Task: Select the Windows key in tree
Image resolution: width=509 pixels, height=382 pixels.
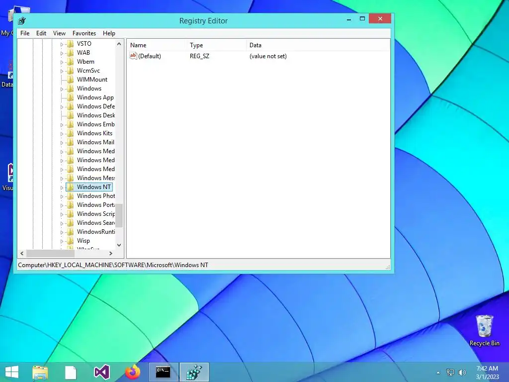Action: coord(89,89)
